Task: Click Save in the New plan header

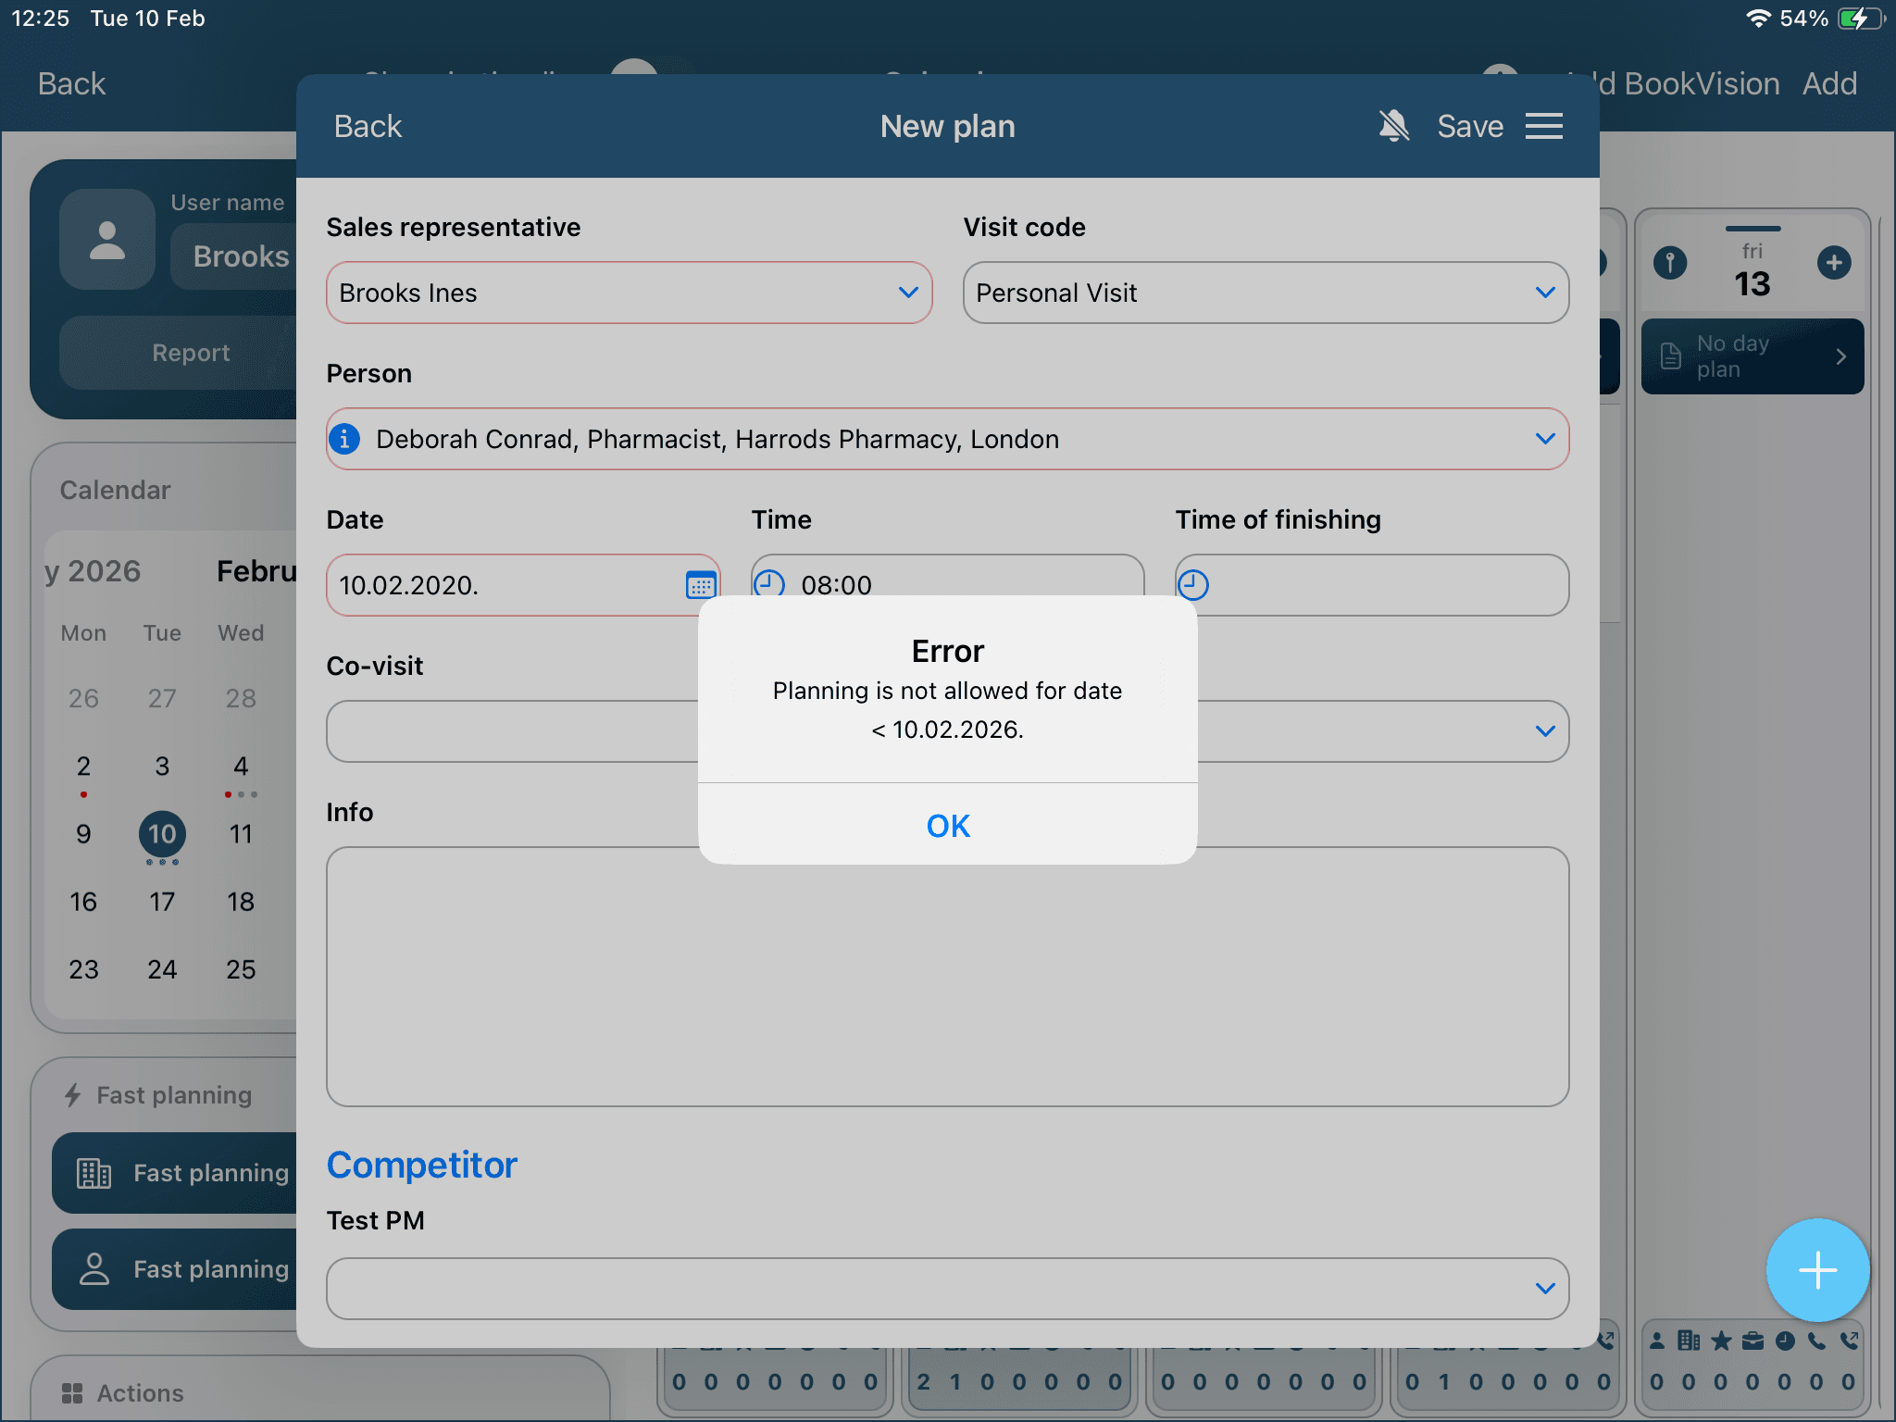Action: click(x=1469, y=126)
